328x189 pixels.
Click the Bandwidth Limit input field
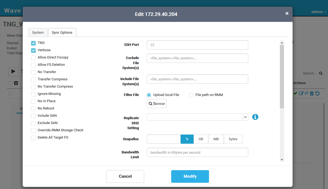(x=197, y=152)
